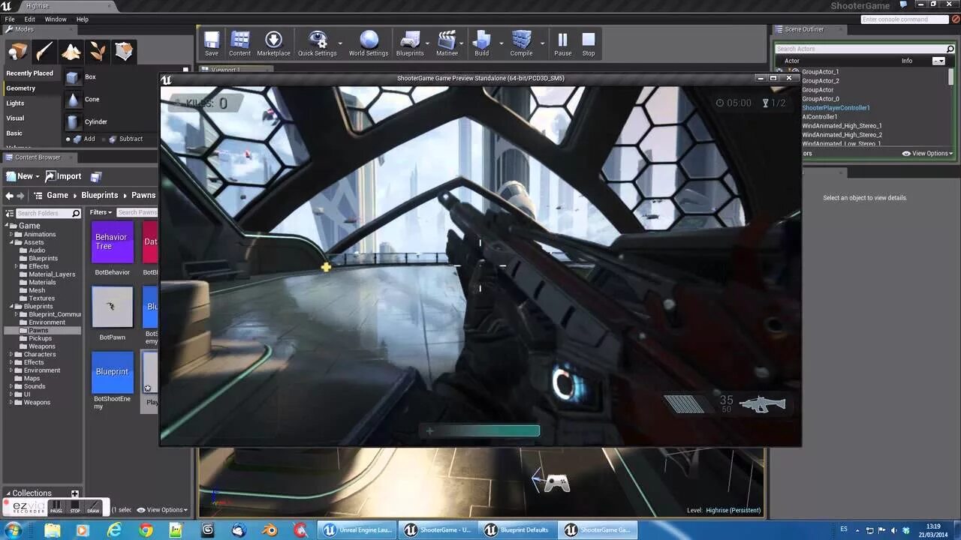Open World Settings
This screenshot has height=540, width=961.
coord(369,43)
